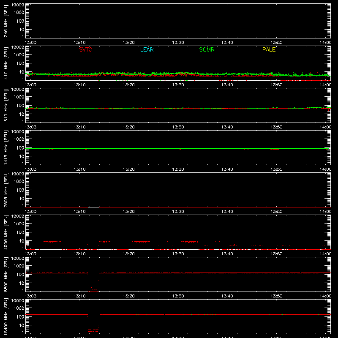Click 13:20 tick under the 410 MHz panel

pos(129,85)
